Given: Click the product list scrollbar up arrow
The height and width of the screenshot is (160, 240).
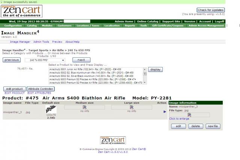Looking at the screenshot, I should click(x=145, y=69).
